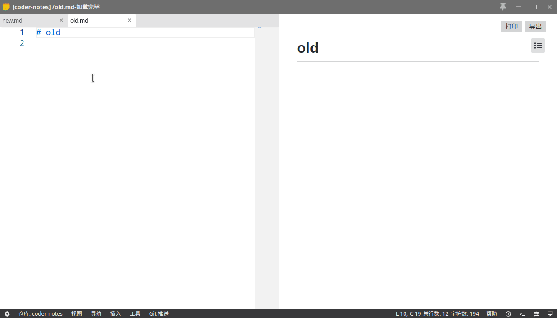Screen dimensions: 557x318
Task: Click Git 推送 in status bar
Action: 159,314
